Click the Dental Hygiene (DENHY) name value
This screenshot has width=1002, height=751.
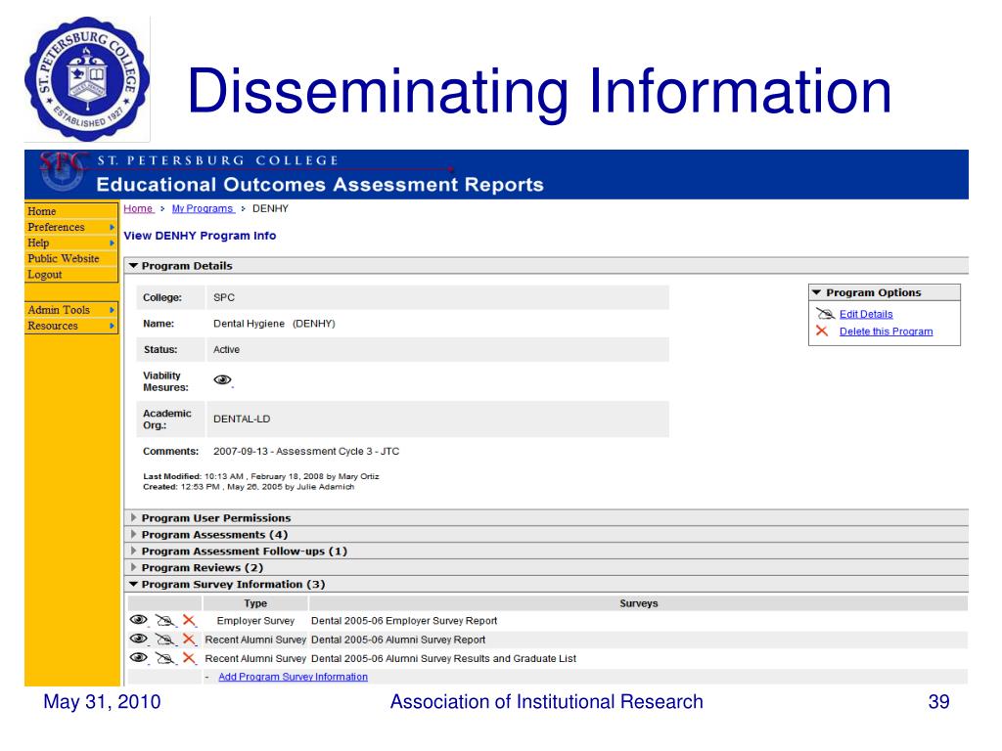(x=274, y=324)
